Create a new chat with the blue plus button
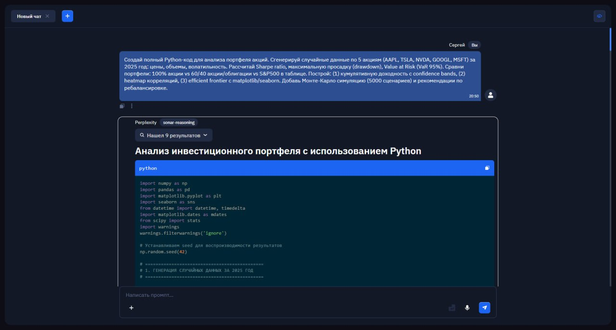 [x=67, y=16]
